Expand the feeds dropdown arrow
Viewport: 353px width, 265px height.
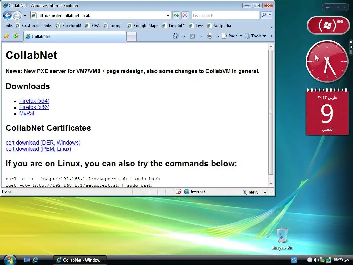[201, 36]
